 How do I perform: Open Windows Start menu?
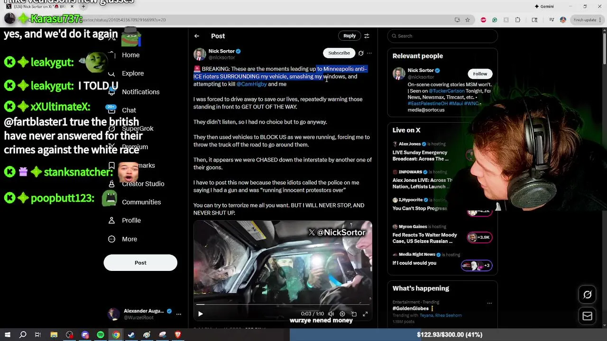pos(8,335)
